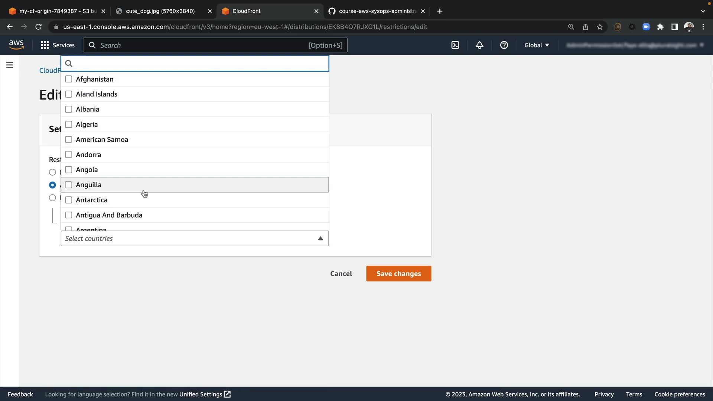
Task: Open the browser extensions puzzle icon
Action: tap(660, 27)
